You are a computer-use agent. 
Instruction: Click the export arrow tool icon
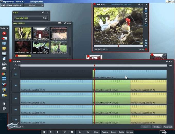tap(4, 95)
